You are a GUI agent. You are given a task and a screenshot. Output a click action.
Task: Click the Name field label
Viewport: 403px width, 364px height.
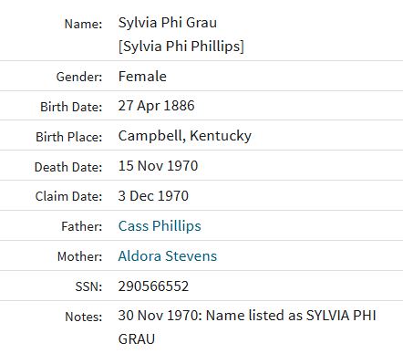point(84,24)
